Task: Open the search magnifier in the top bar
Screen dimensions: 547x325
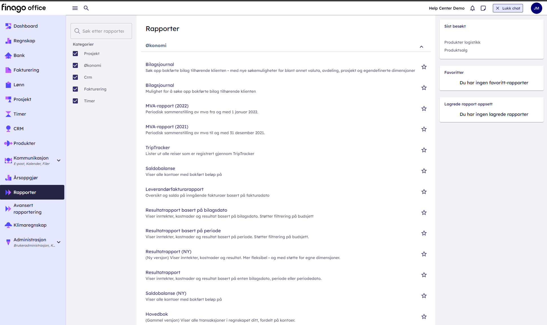Action: [x=86, y=8]
